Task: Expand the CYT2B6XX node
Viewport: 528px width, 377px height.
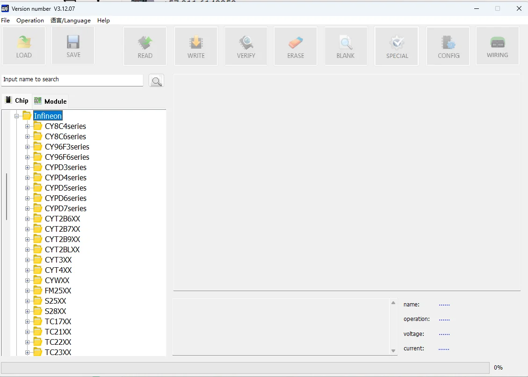Action: pyautogui.click(x=27, y=219)
